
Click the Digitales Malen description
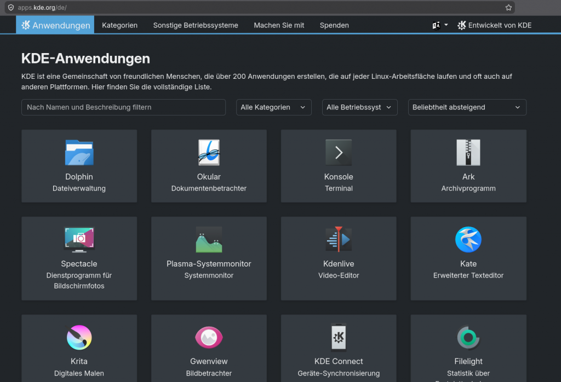pyautogui.click(x=79, y=373)
